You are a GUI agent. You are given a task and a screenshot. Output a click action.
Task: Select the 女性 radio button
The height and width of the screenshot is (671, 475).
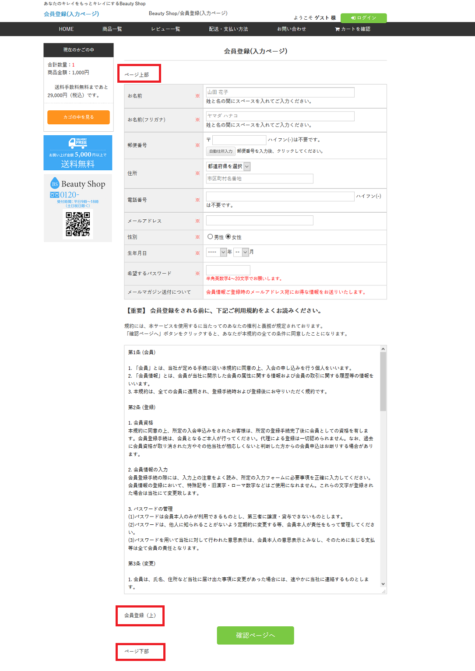pos(228,237)
